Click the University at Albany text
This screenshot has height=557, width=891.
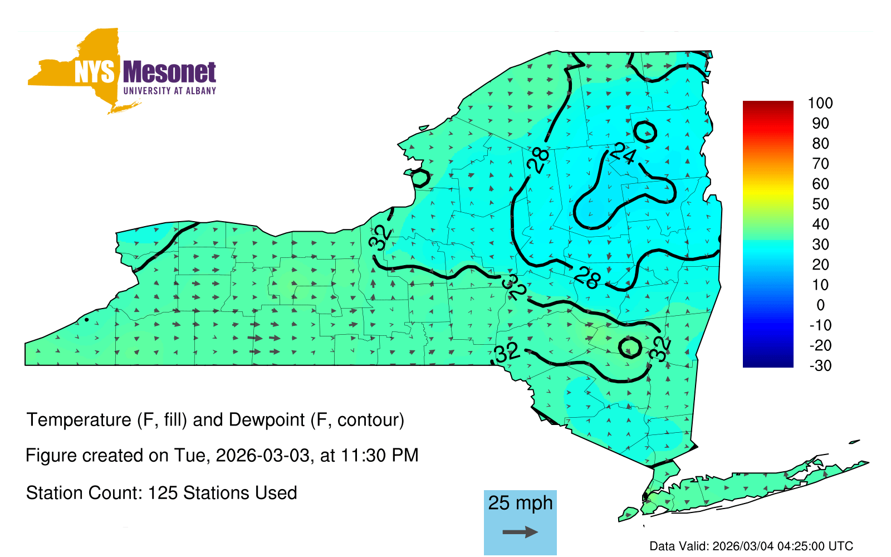click(x=169, y=91)
